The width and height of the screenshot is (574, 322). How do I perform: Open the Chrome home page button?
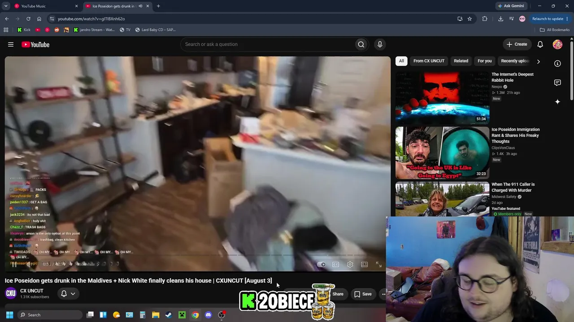pos(39,19)
